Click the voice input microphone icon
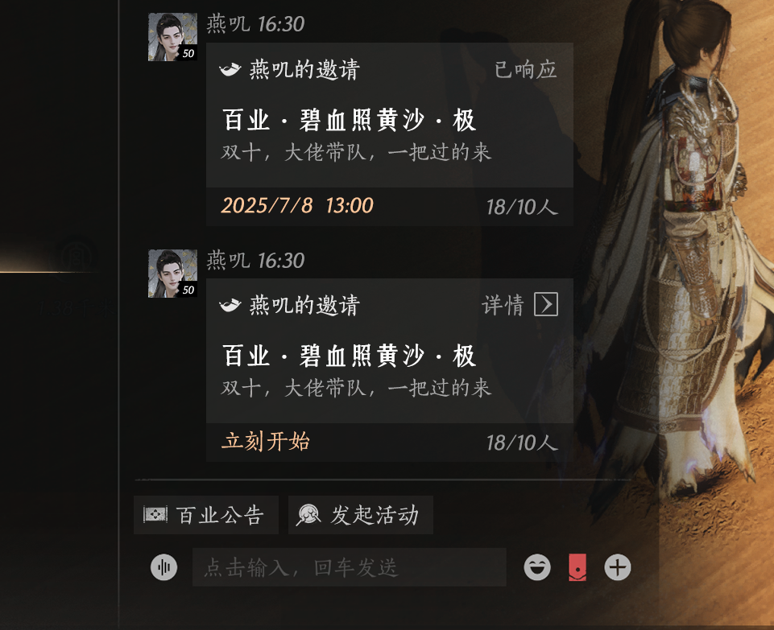 tap(163, 567)
